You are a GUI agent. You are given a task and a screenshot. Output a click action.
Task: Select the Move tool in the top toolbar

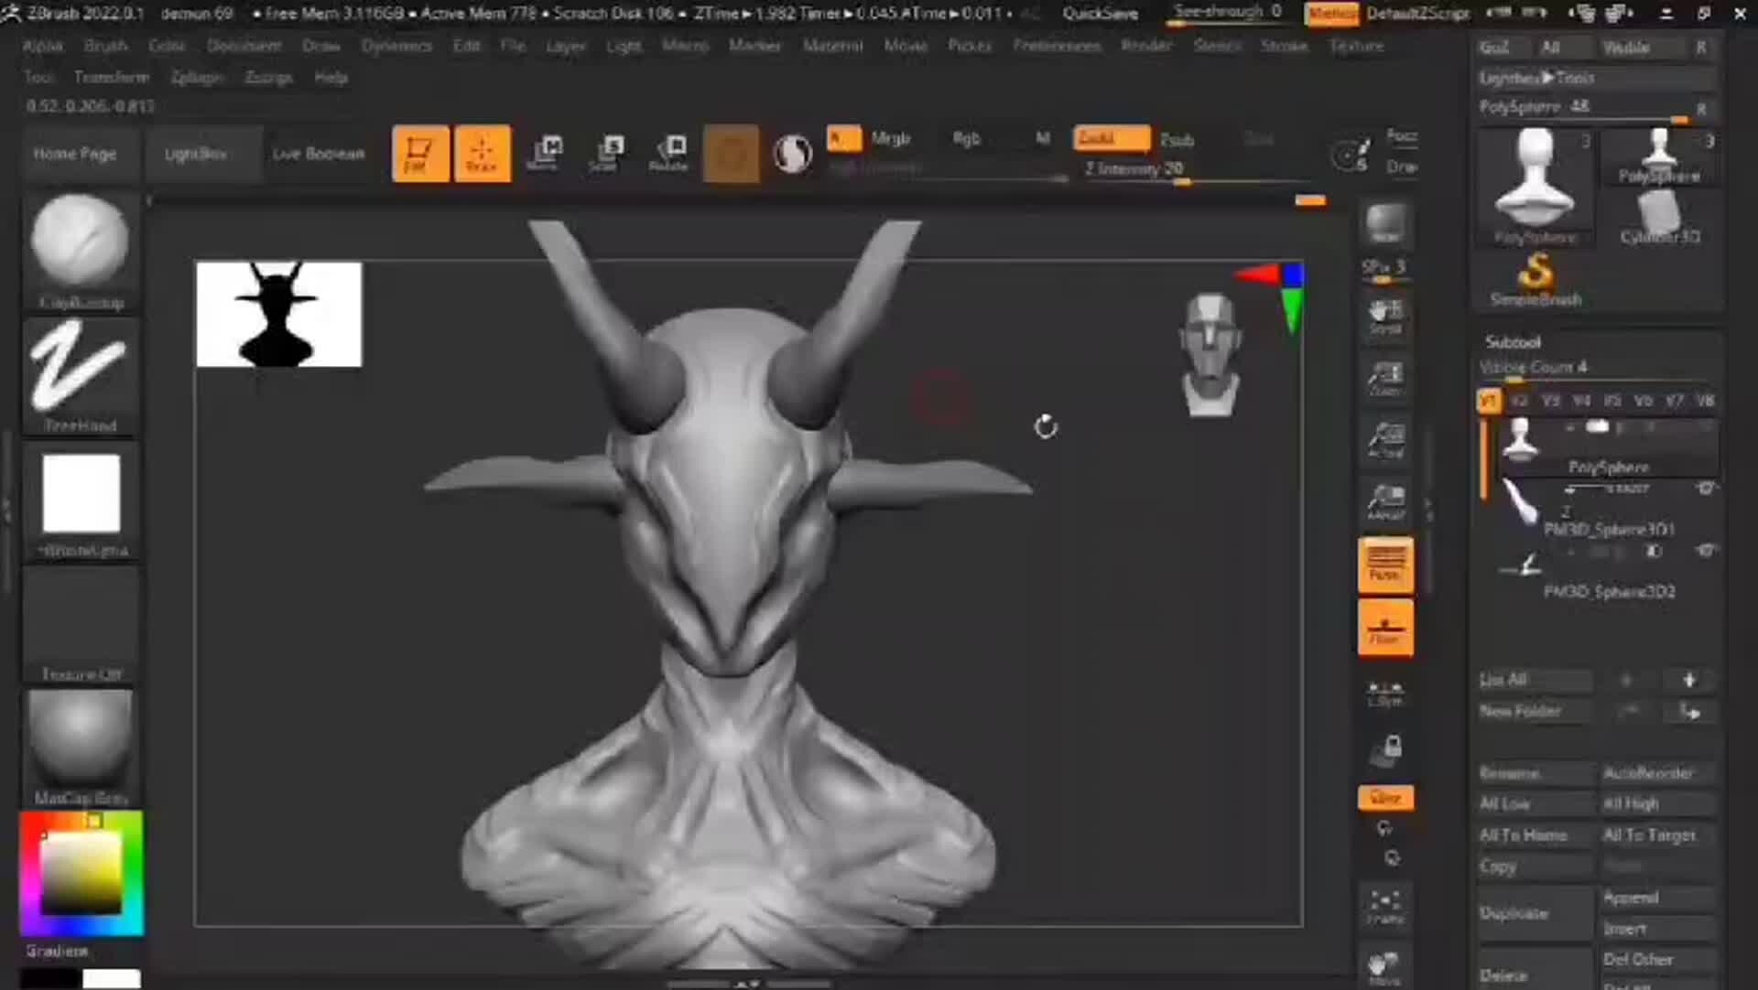click(546, 153)
